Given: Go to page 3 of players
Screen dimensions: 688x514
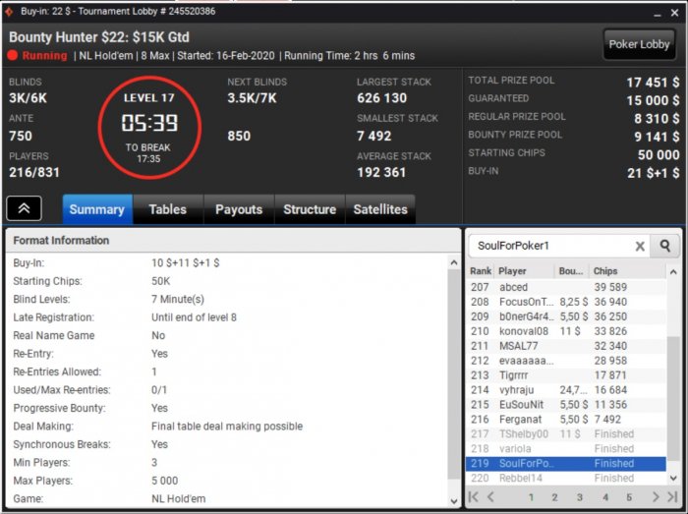Looking at the screenshot, I should [x=580, y=497].
